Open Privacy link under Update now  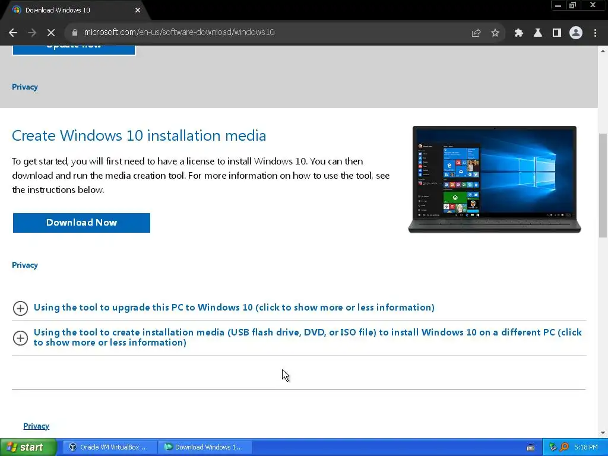pos(25,87)
